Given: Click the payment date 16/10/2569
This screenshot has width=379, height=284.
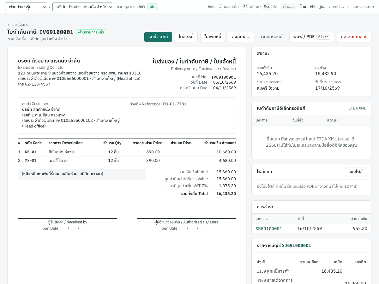Looking at the screenshot, I should 310,229.
